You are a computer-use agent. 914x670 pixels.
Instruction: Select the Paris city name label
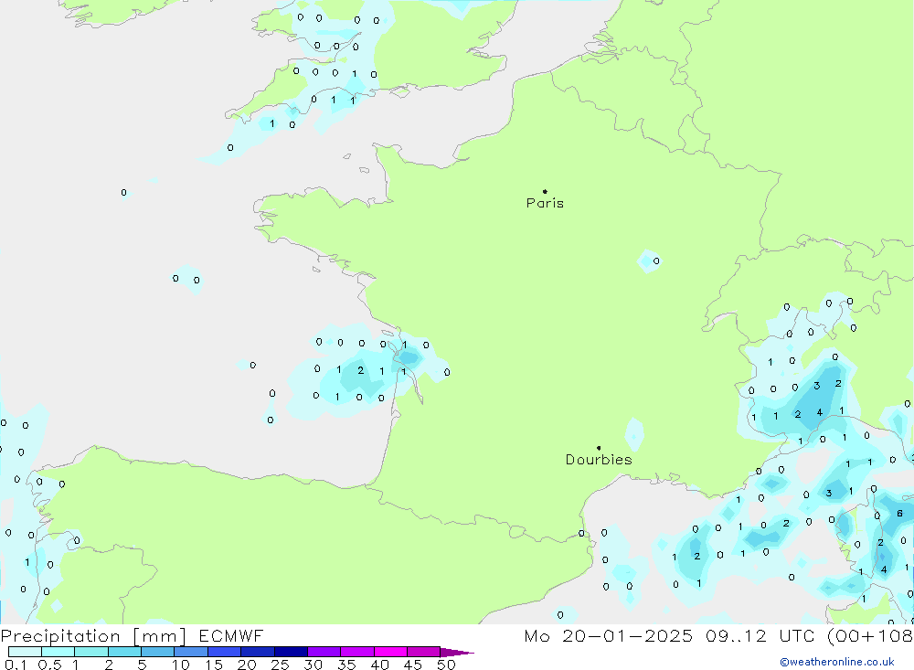tap(545, 203)
